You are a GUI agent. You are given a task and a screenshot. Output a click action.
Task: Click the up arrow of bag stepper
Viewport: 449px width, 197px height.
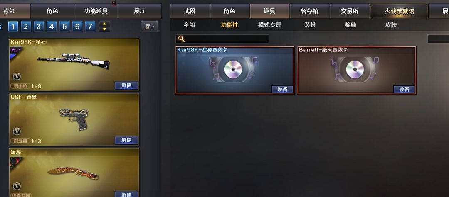(104, 24)
